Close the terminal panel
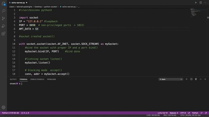This screenshot has height=117, width=209. coord(205,79)
